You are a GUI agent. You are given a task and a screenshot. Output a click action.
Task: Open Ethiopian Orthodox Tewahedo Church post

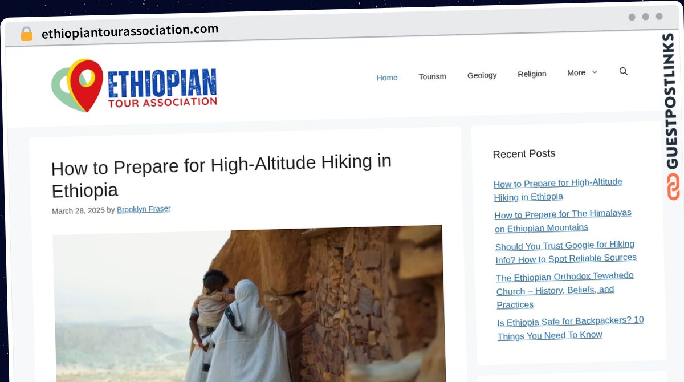pos(564,290)
